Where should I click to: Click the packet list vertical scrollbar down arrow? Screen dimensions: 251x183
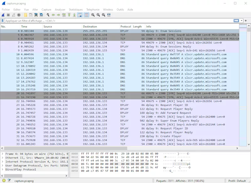coord(249,144)
